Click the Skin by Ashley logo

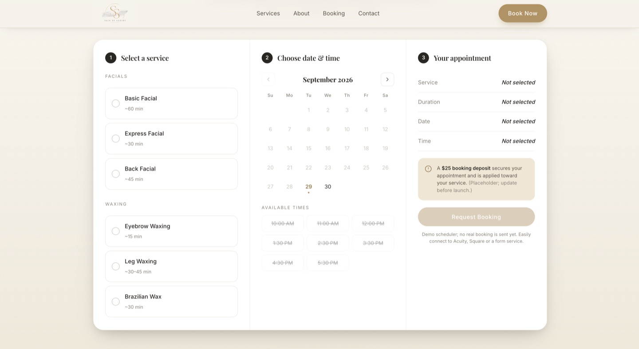115,13
